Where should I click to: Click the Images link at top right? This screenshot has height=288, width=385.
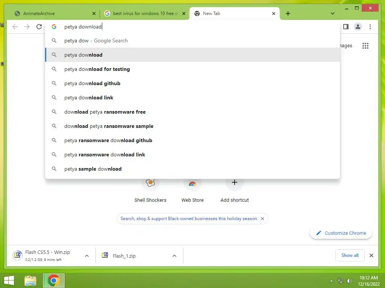[346, 45]
